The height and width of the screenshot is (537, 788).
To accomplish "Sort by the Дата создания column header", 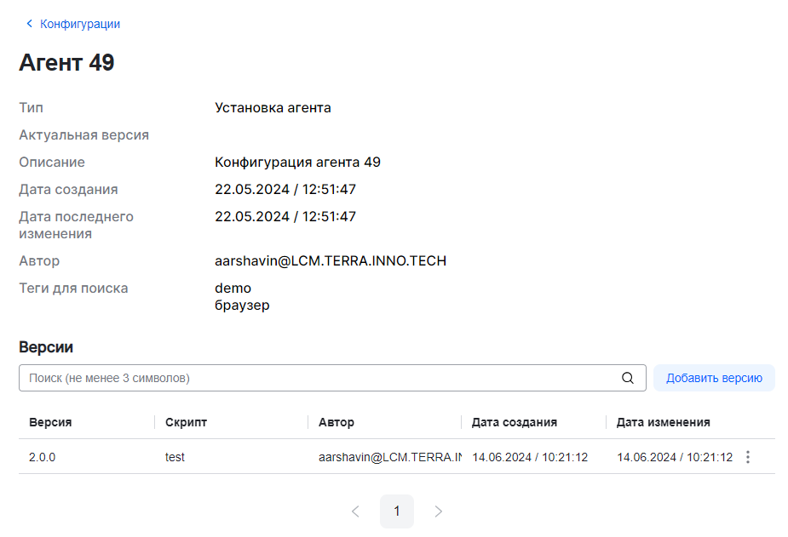I will tap(515, 422).
